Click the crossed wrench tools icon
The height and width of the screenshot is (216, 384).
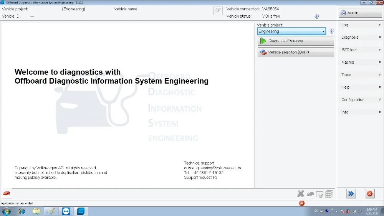301,194
